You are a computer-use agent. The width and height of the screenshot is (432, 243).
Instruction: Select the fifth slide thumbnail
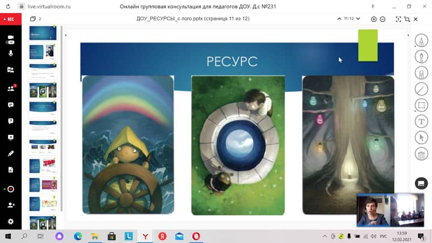coord(43,109)
